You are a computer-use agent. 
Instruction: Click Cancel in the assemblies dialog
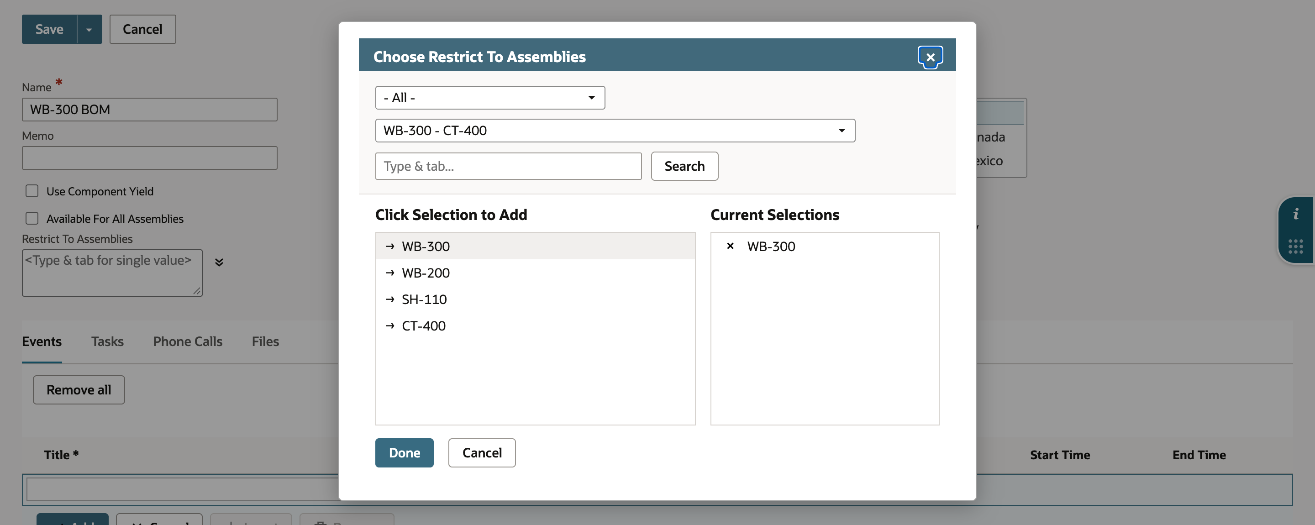tap(482, 452)
